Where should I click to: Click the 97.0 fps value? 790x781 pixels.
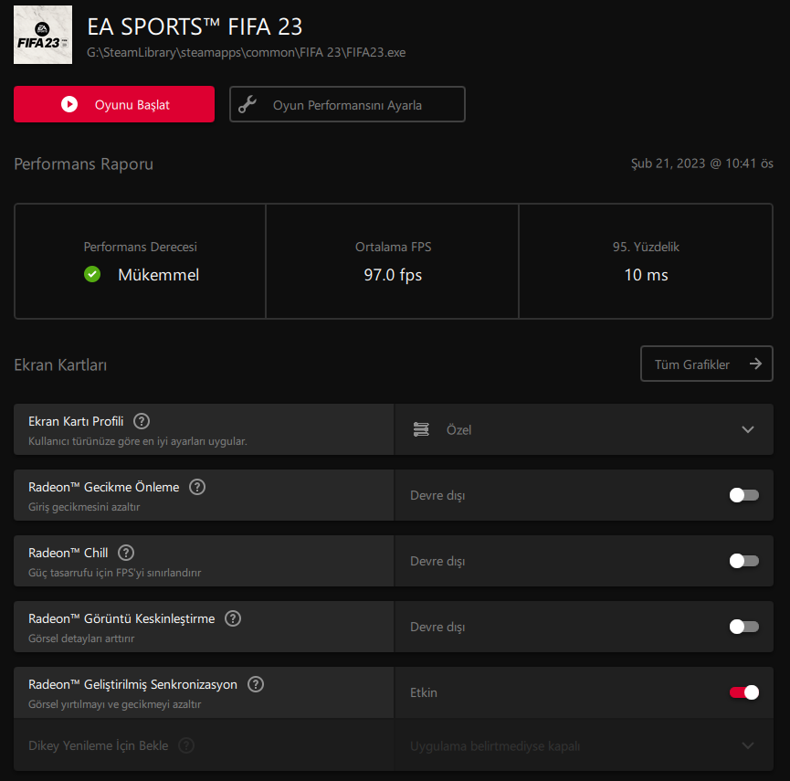click(x=393, y=275)
